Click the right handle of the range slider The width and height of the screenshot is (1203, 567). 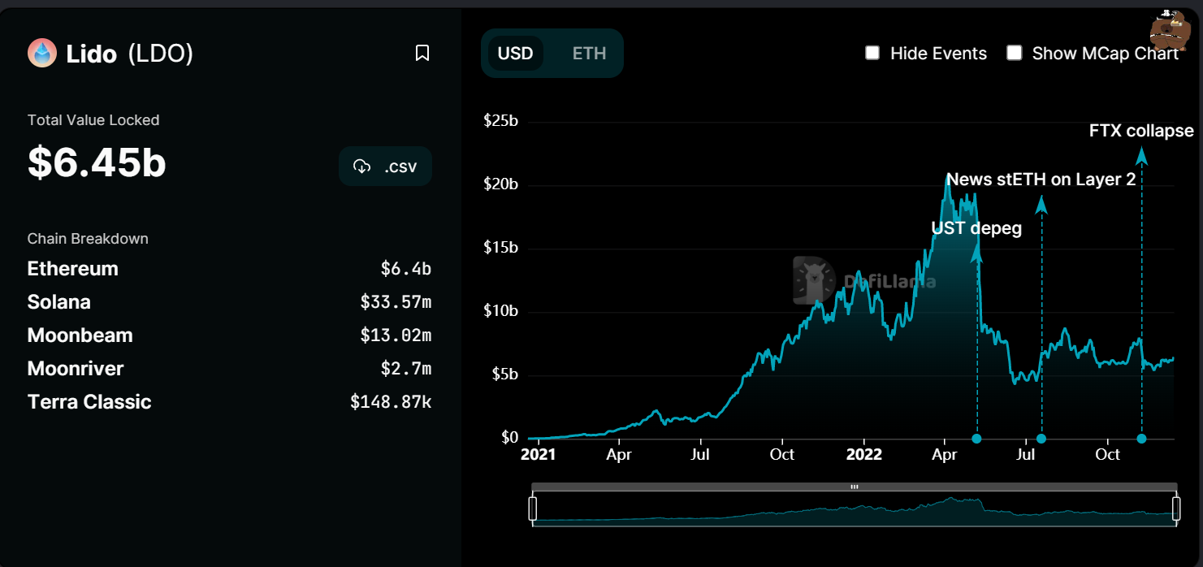(x=1176, y=509)
